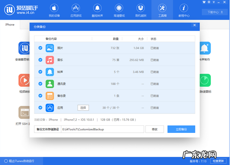This screenshot has width=230, height=165.
Task: Switch to the iPhone device tab
Action: click(x=10, y=25)
